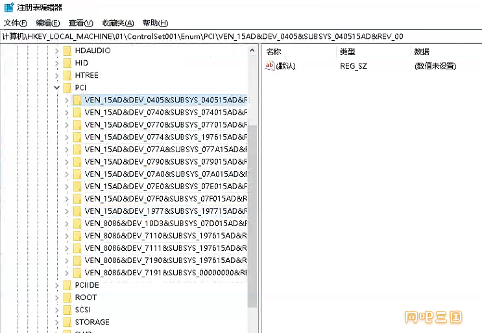The height and width of the screenshot is (333, 482).
Task: Open the 帮助(H) menu
Action: 155,23
